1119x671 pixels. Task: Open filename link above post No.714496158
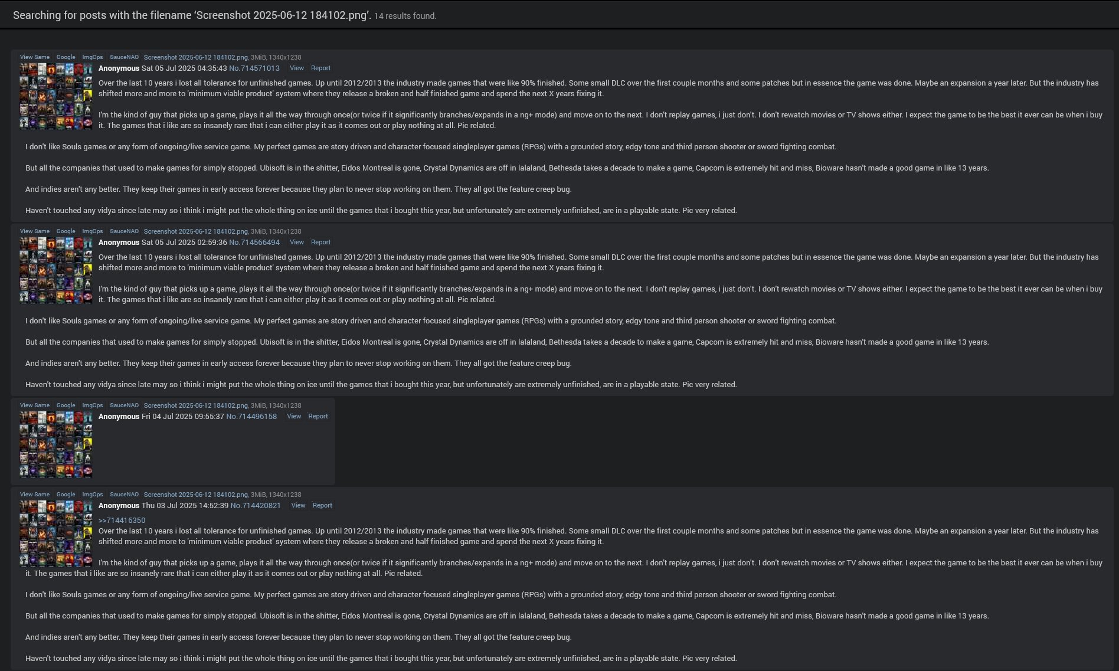196,405
